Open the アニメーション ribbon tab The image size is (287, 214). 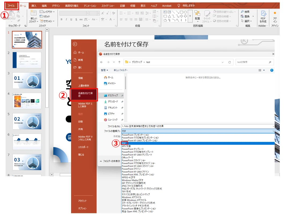[90, 6]
